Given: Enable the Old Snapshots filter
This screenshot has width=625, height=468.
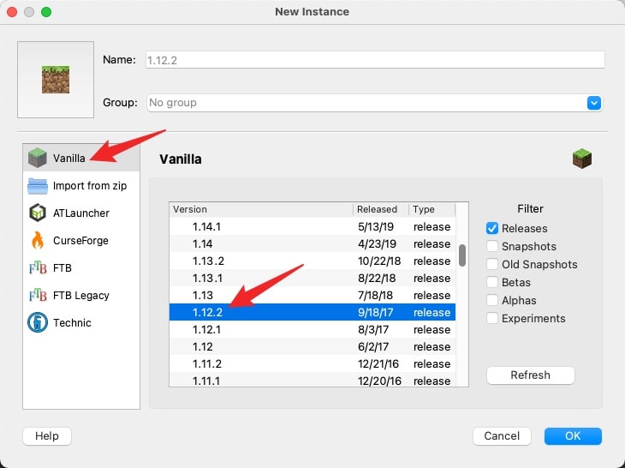Looking at the screenshot, I should 492,264.
